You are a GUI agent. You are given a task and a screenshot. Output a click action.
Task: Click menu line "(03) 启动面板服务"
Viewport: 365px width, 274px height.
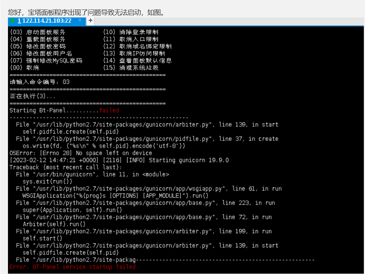click(38, 32)
